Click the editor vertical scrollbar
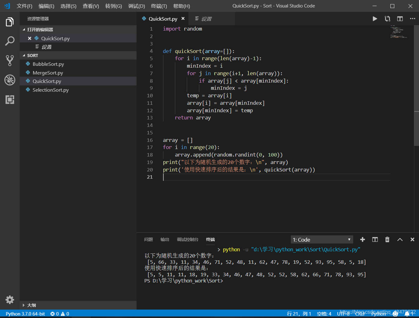419x318 pixels. click(417, 86)
